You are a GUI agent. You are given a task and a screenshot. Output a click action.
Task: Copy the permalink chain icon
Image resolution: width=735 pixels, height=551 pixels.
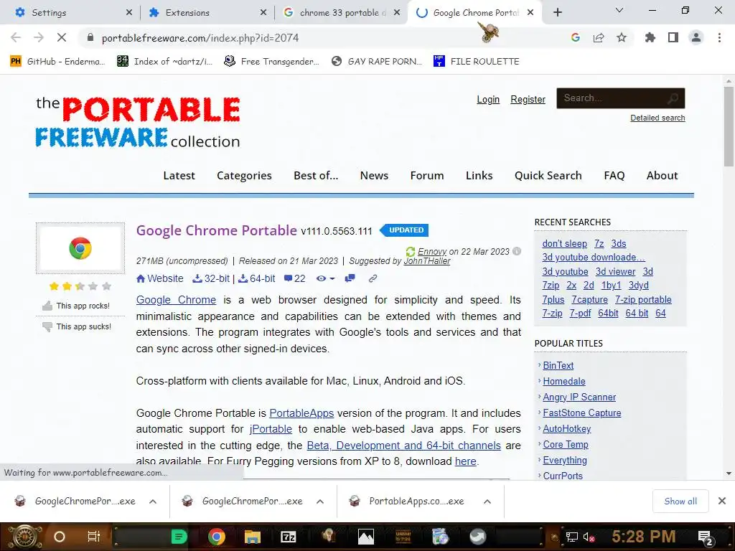[373, 279]
